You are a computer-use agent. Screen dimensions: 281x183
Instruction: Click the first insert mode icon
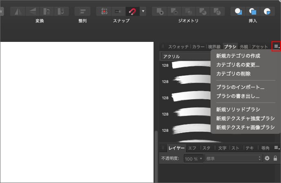(x=239, y=11)
